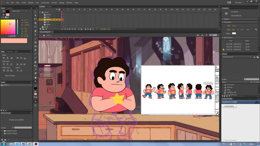Expand the Publish section
Screen dimensions: 260x146
223,19
